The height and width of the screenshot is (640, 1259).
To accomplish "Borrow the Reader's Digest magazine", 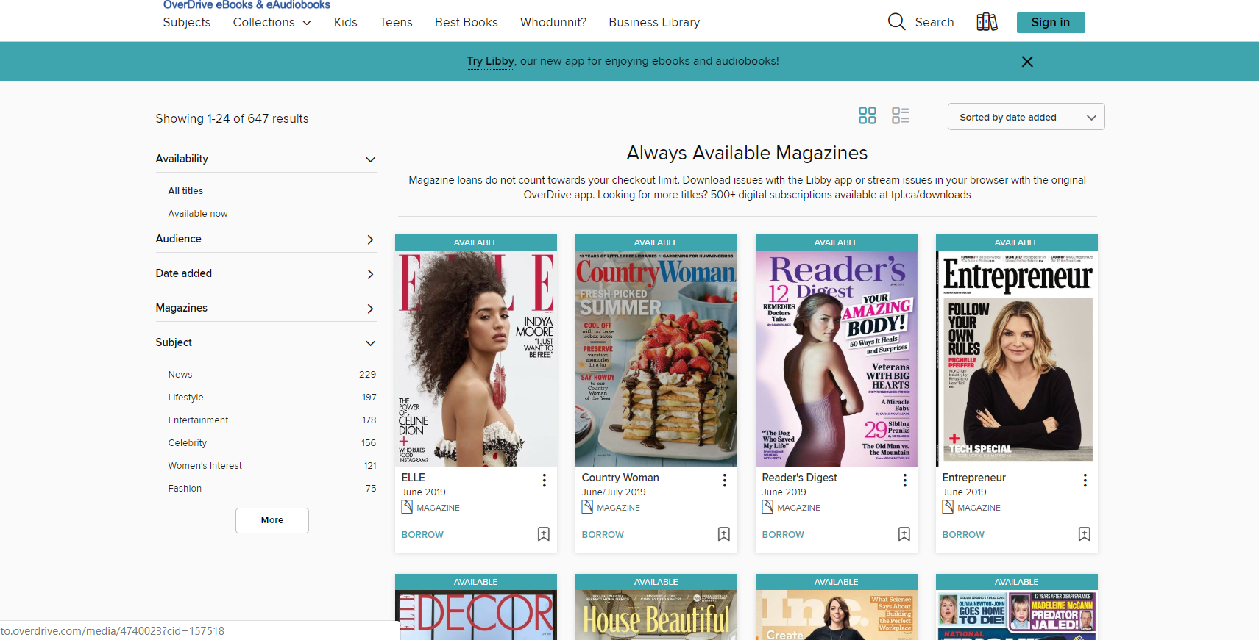I will 783,535.
